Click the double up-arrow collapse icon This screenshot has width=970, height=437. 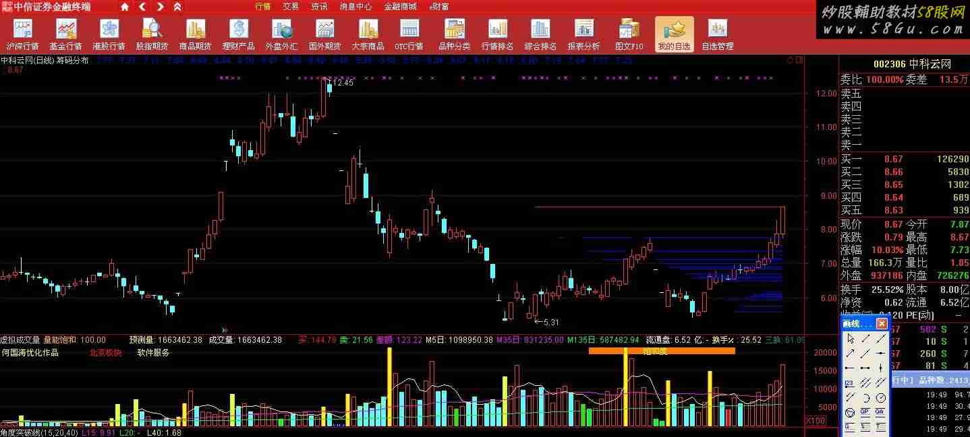tap(177, 7)
